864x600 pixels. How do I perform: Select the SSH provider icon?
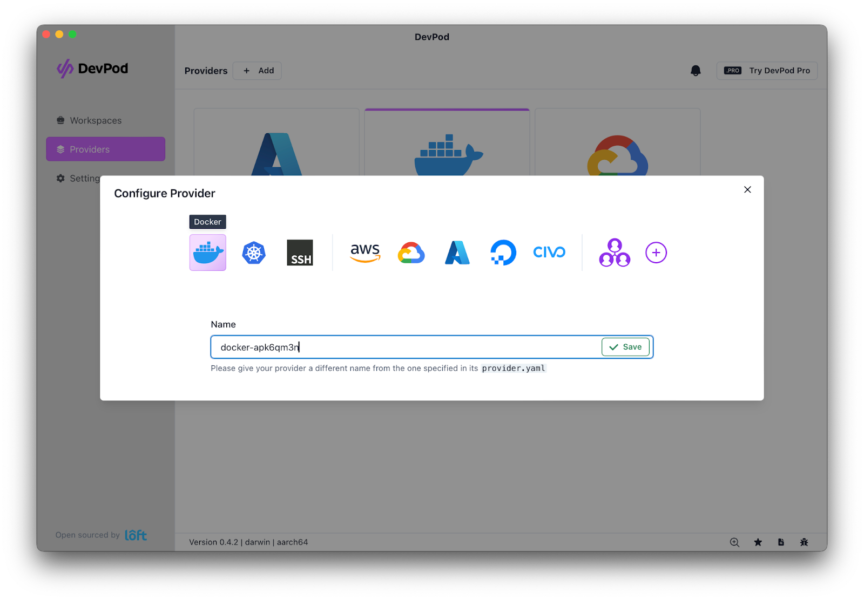[x=300, y=253]
